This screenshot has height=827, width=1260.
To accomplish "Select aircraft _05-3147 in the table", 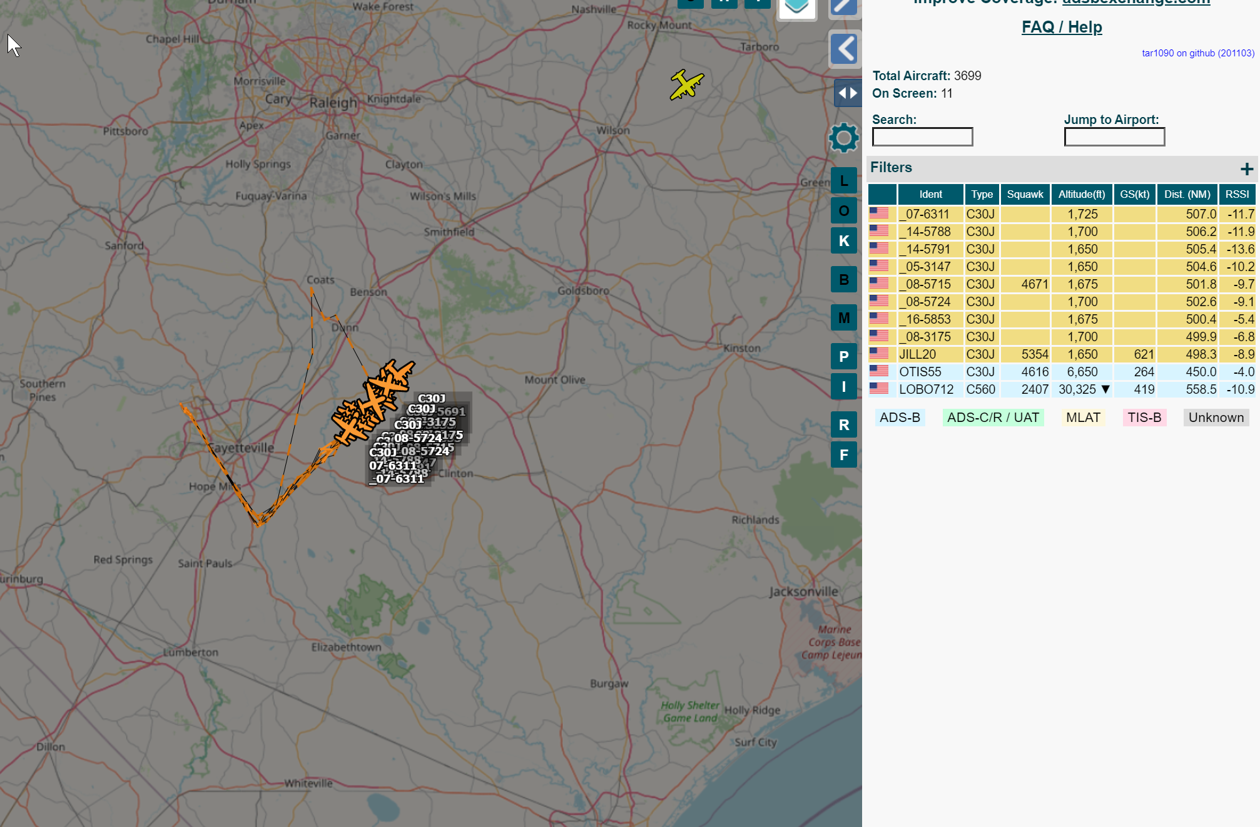I will [x=1062, y=267].
